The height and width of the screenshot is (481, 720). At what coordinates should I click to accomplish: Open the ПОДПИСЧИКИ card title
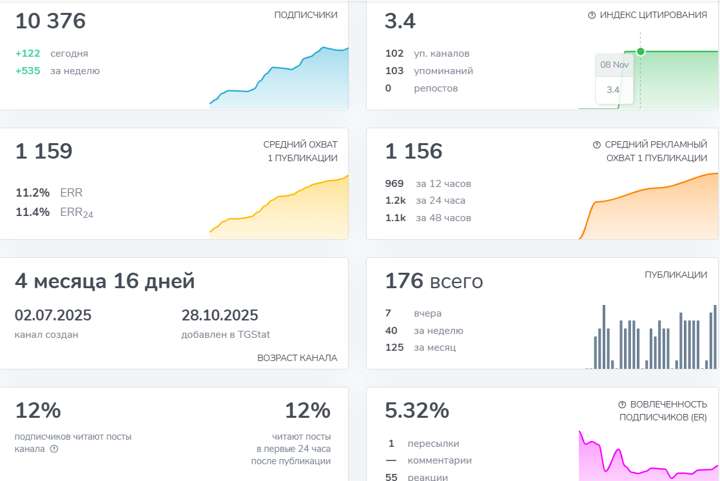pos(306,15)
